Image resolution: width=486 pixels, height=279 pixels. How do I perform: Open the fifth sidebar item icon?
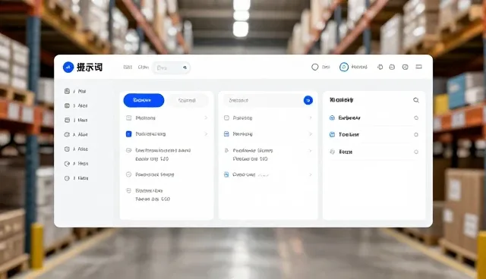(67, 149)
